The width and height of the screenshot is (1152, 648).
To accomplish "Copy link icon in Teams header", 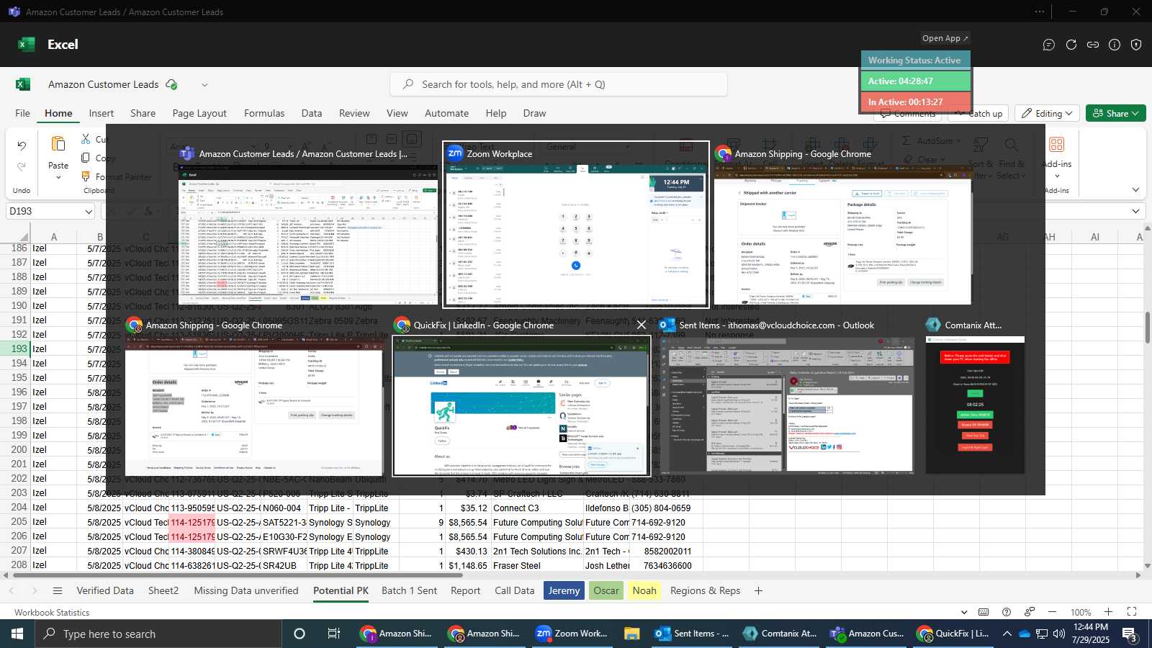I will point(1093,45).
